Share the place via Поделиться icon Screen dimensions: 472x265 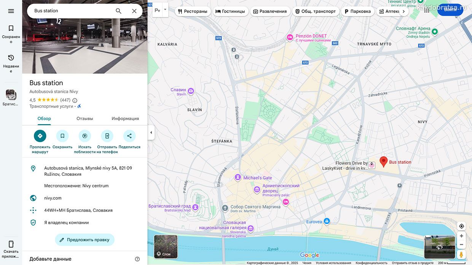pyautogui.click(x=129, y=136)
